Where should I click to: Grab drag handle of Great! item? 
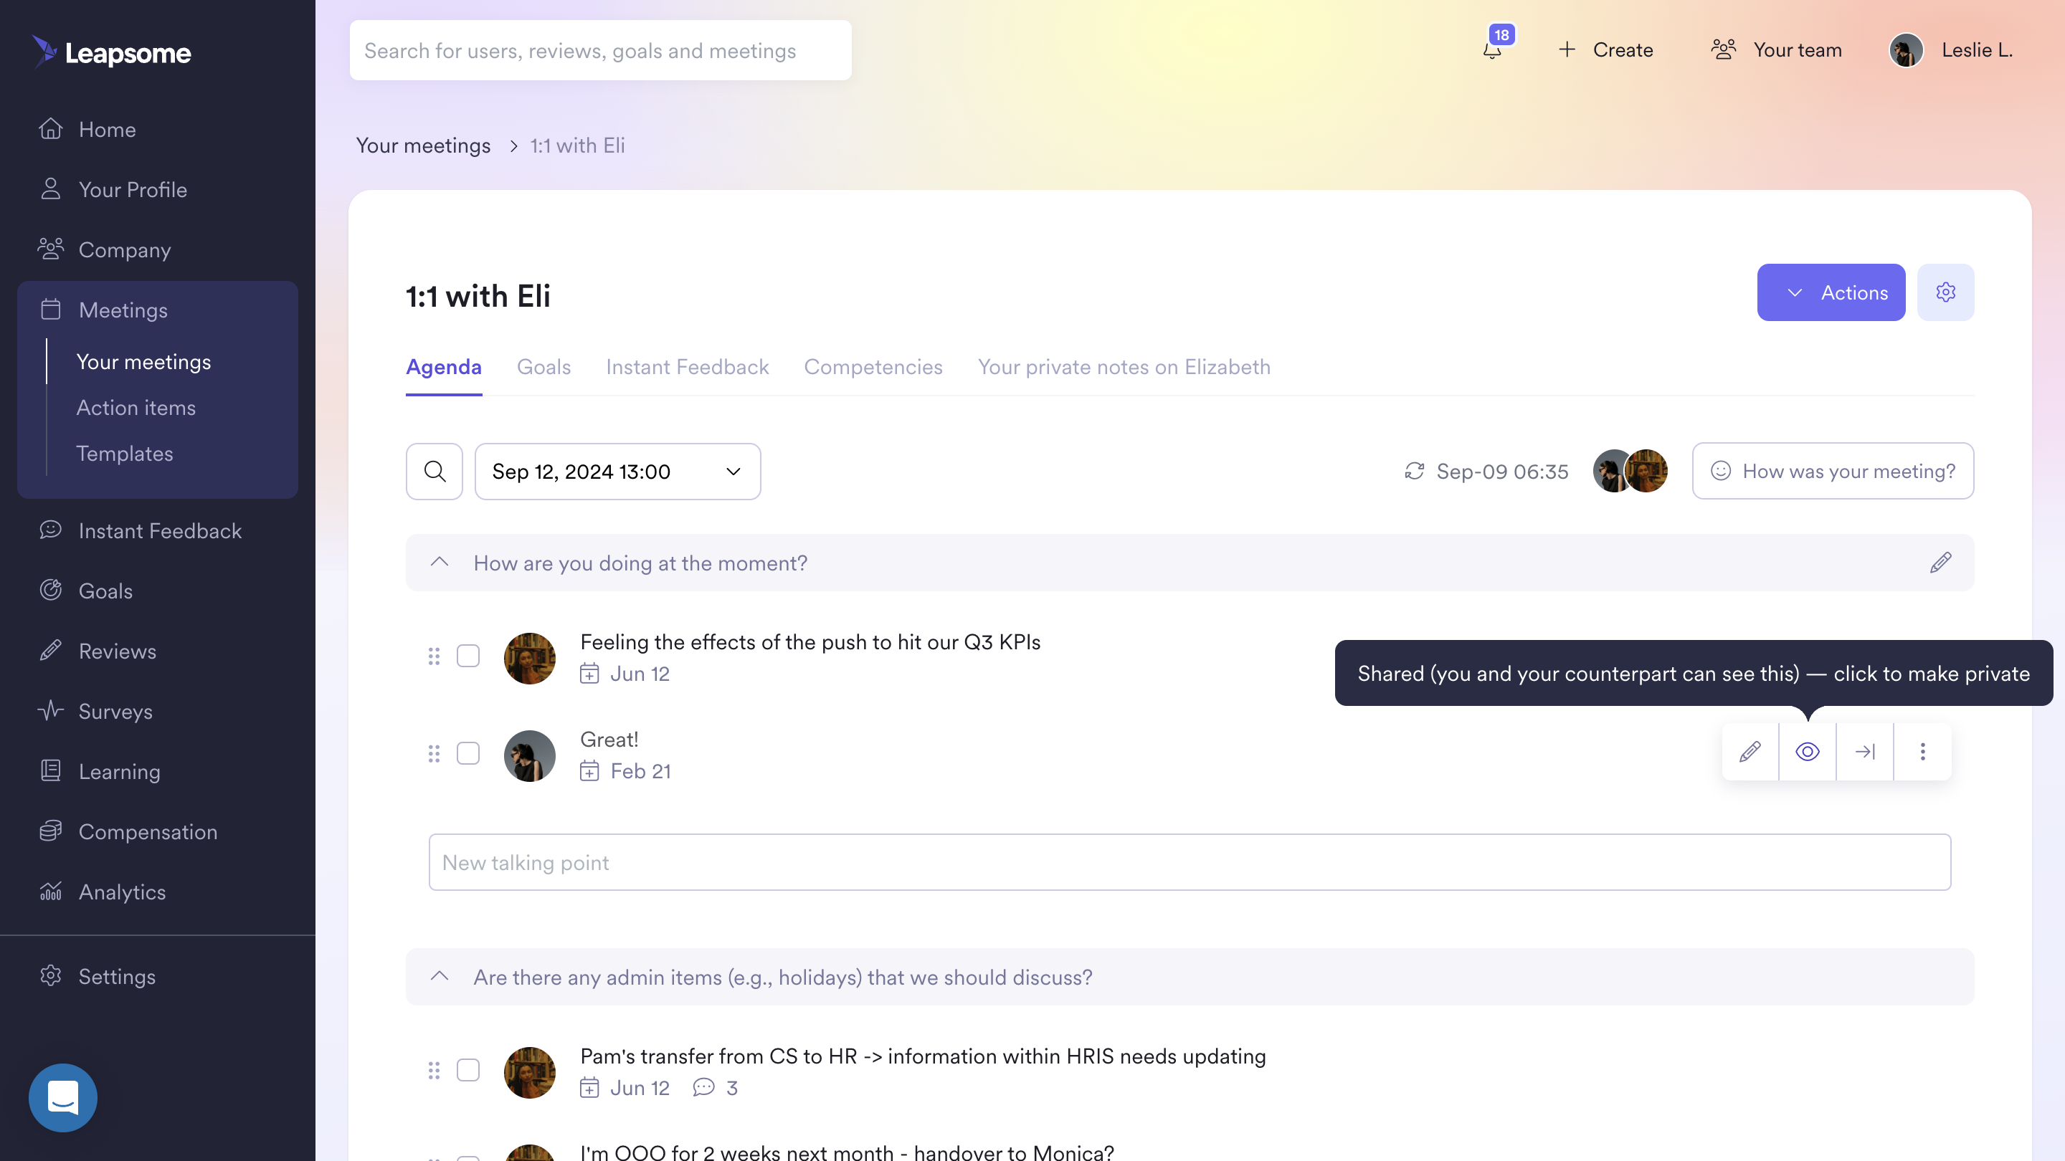(x=435, y=753)
